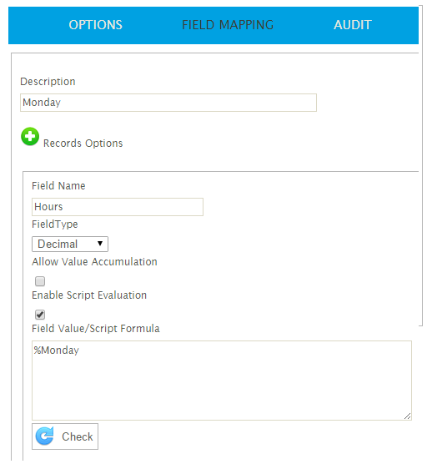
Task: Click the textarea resize handle corner
Action: pos(407,416)
